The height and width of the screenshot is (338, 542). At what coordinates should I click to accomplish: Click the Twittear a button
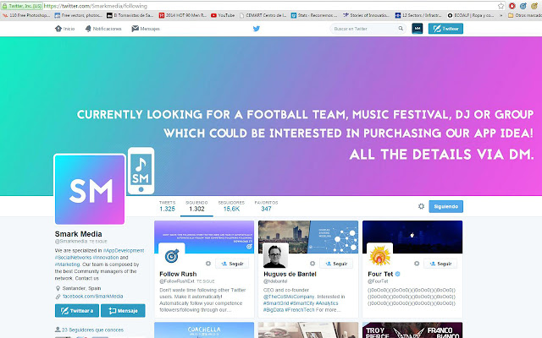pyautogui.click(x=77, y=311)
